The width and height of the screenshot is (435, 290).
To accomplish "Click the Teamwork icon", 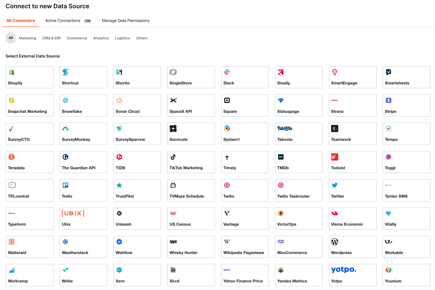I will point(334,128).
